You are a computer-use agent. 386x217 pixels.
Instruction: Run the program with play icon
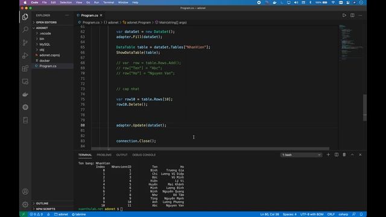344,15
